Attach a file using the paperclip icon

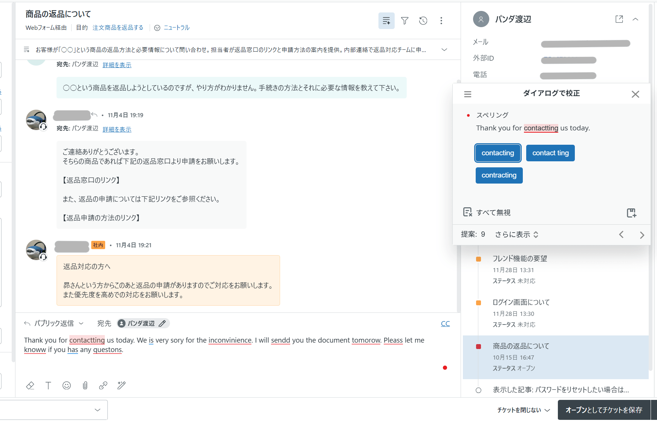click(85, 385)
